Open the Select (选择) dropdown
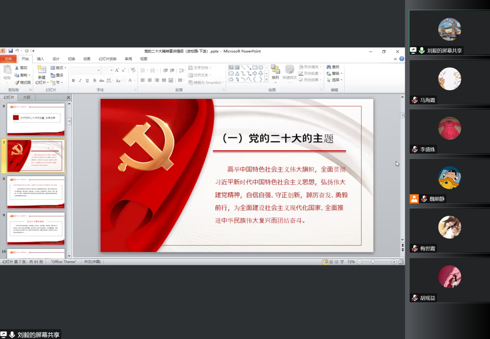490x339 pixels. (334, 80)
